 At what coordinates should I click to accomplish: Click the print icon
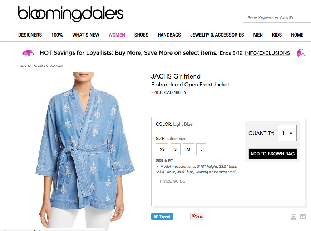pyautogui.click(x=293, y=216)
